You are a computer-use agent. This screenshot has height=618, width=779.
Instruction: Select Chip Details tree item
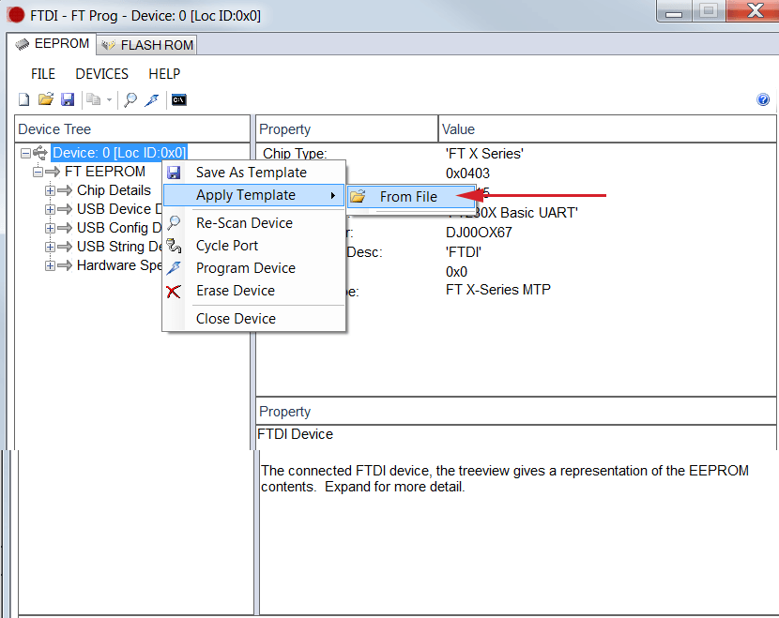coord(114,190)
